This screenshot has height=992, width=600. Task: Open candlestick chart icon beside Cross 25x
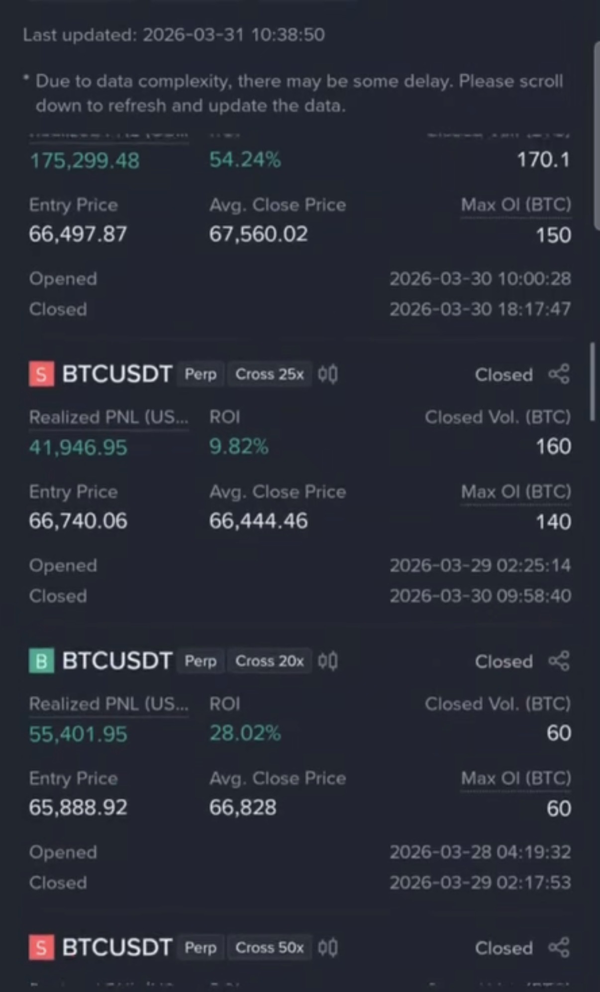pyautogui.click(x=328, y=374)
